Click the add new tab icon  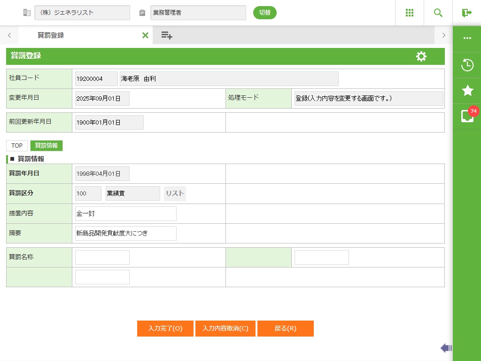pyautogui.click(x=167, y=35)
